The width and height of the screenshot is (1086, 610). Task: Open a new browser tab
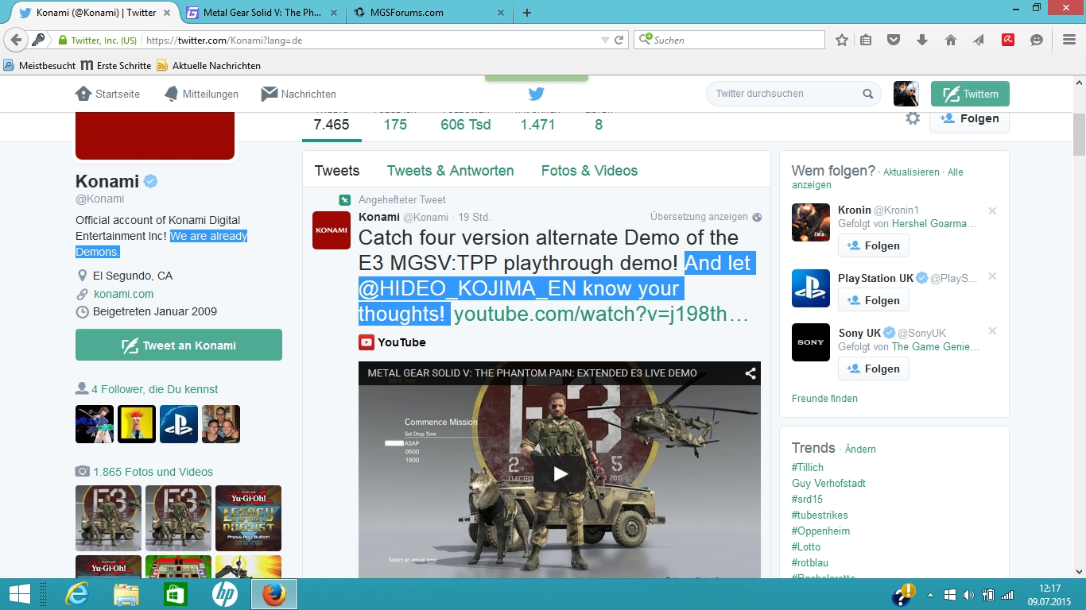click(527, 12)
